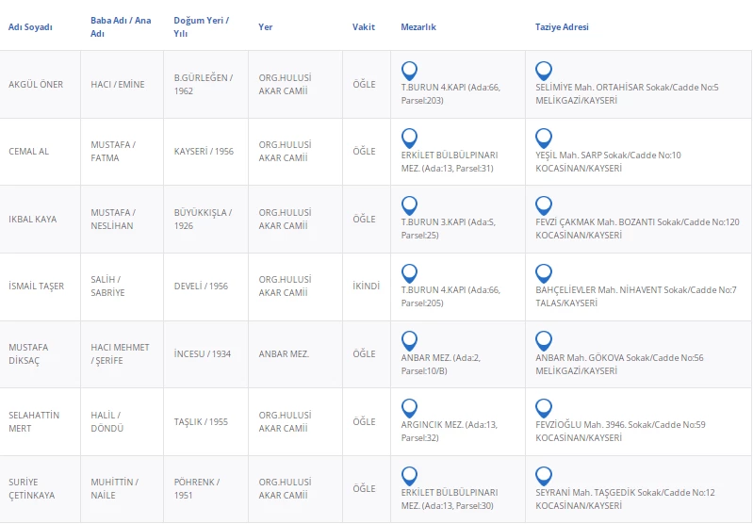The height and width of the screenshot is (524, 753).
Task: Select the SELAHATTİN MERT name cell
Action: tap(33, 422)
